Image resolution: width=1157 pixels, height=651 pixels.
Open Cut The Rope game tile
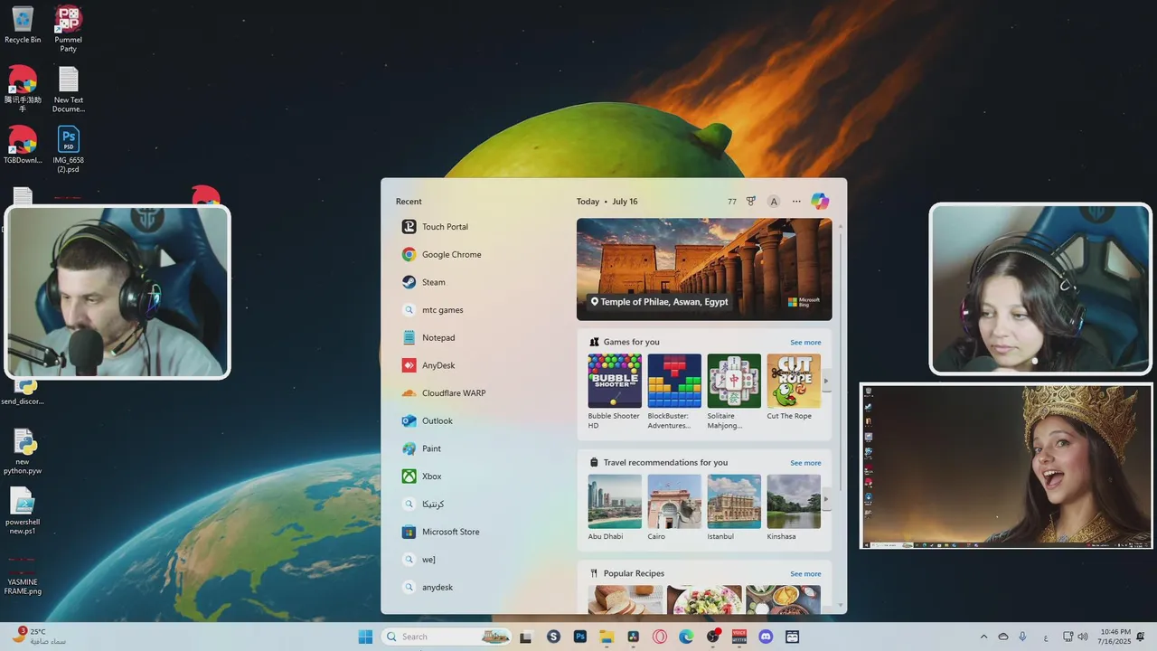tap(794, 387)
